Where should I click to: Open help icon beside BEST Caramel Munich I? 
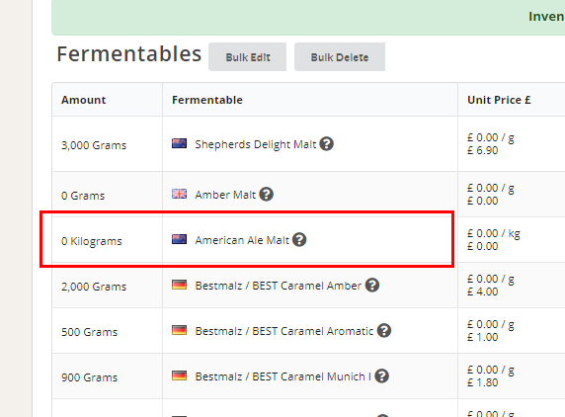tap(381, 375)
